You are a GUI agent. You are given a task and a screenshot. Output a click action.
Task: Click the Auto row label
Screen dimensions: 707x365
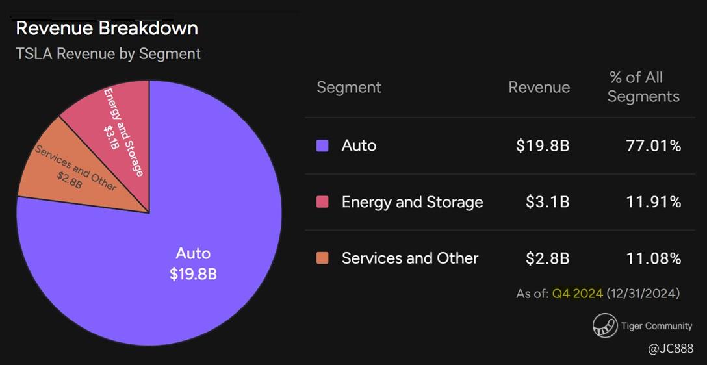[x=359, y=145]
